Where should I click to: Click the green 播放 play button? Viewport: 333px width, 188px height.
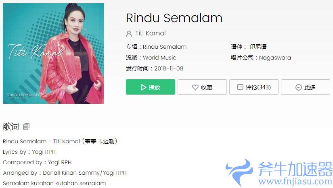click(x=151, y=87)
